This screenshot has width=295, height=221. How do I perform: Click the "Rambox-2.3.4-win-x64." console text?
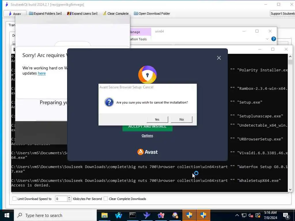coord(262,89)
